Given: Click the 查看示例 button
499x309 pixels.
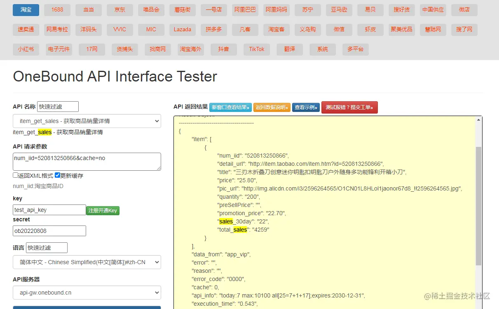Looking at the screenshot, I should [x=306, y=107].
